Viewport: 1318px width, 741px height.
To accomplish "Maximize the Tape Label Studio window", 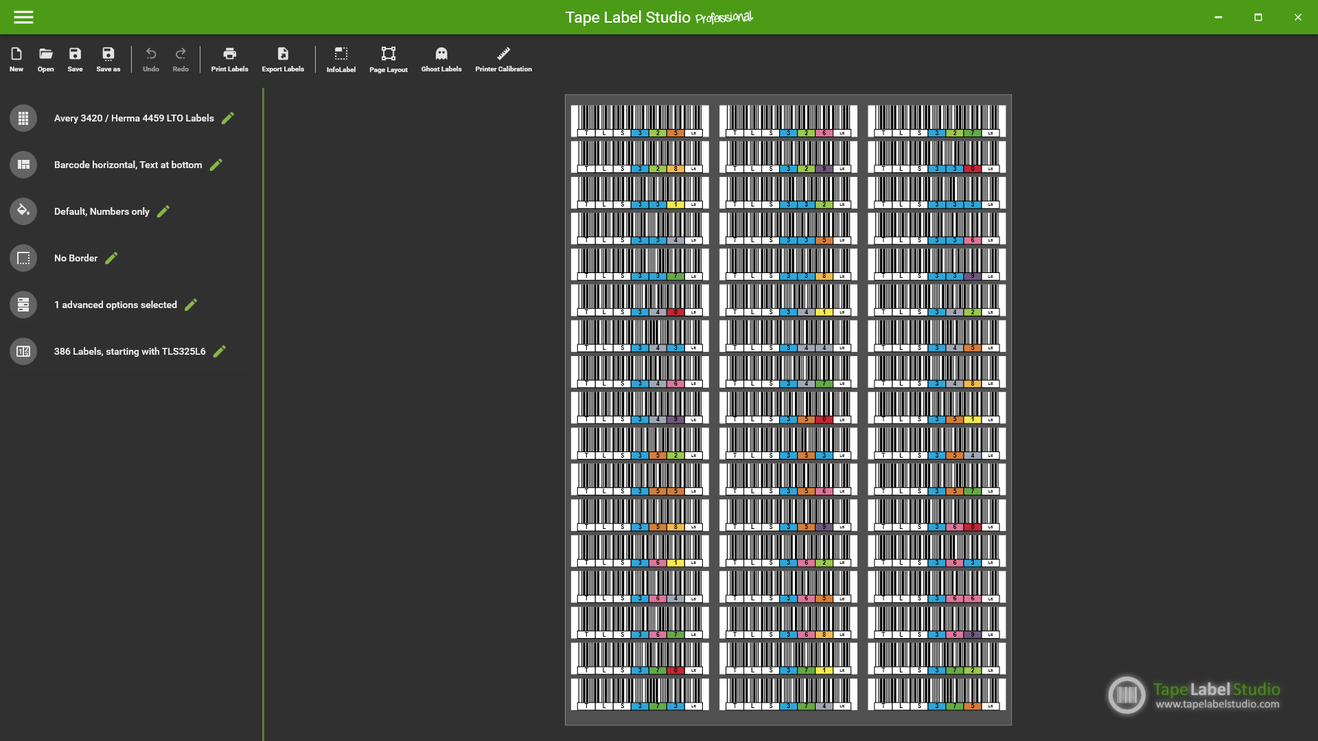I will click(1258, 17).
